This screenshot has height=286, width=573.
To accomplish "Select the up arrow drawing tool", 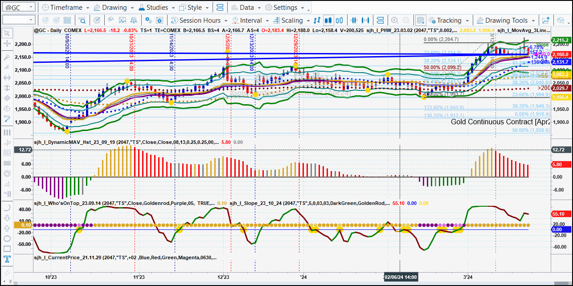I will [x=7, y=229].
